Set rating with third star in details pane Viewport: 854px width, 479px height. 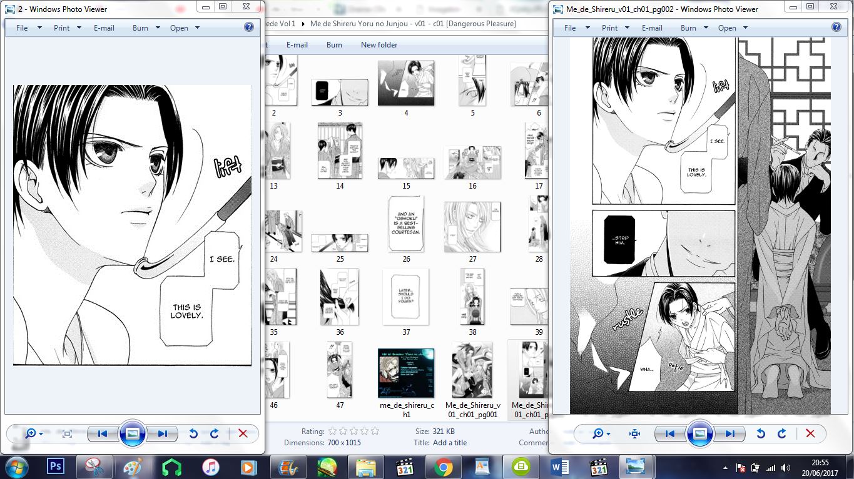[354, 431]
